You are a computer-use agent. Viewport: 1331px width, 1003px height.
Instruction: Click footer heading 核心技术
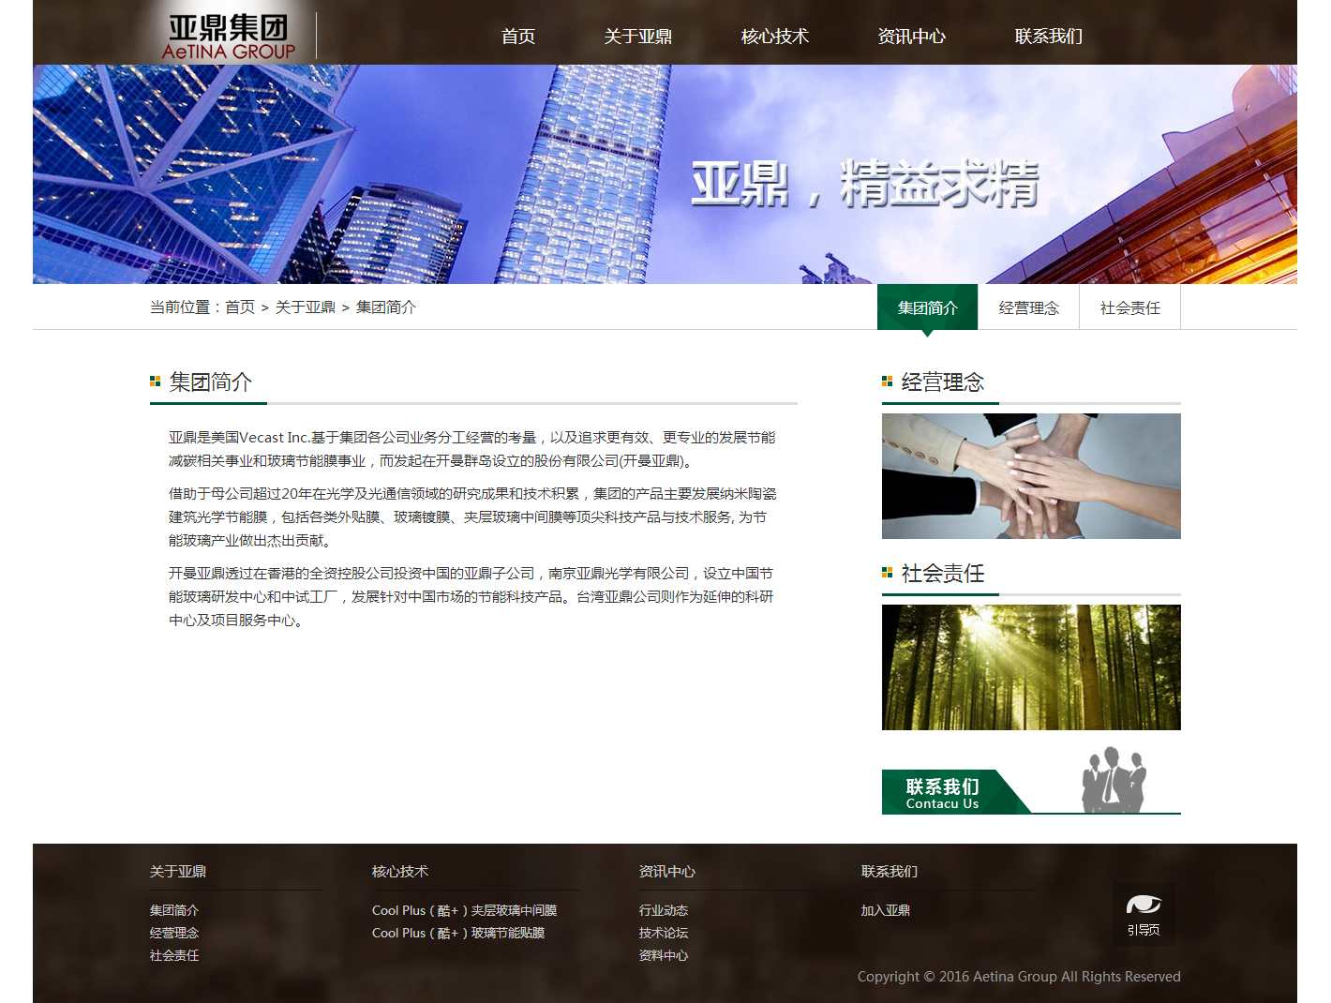coord(400,872)
